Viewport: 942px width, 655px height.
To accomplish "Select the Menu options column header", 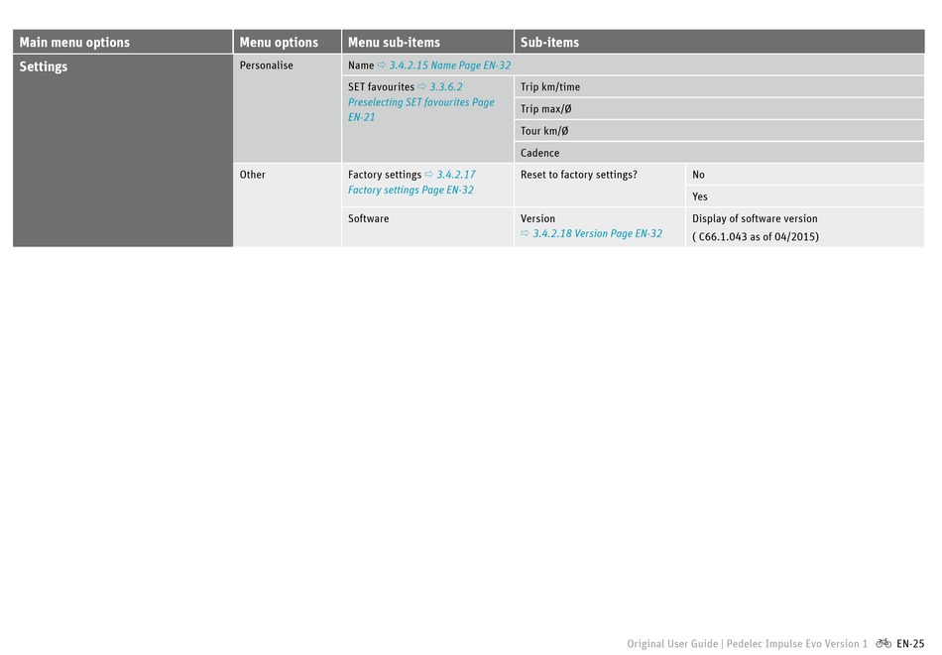I will point(288,42).
